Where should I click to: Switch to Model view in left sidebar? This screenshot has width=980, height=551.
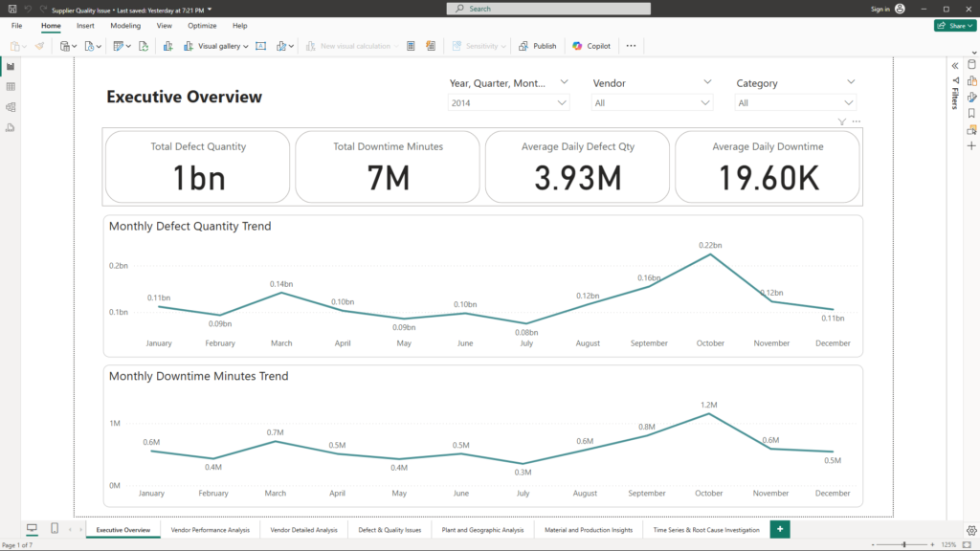tap(11, 107)
